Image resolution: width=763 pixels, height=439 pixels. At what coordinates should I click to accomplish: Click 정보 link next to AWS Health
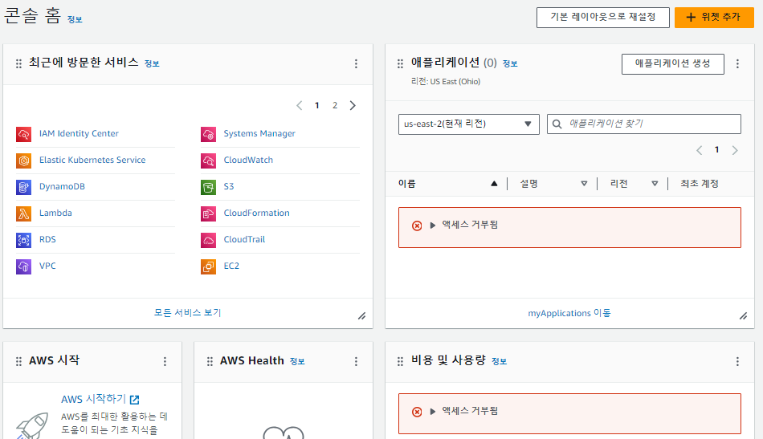[297, 361]
